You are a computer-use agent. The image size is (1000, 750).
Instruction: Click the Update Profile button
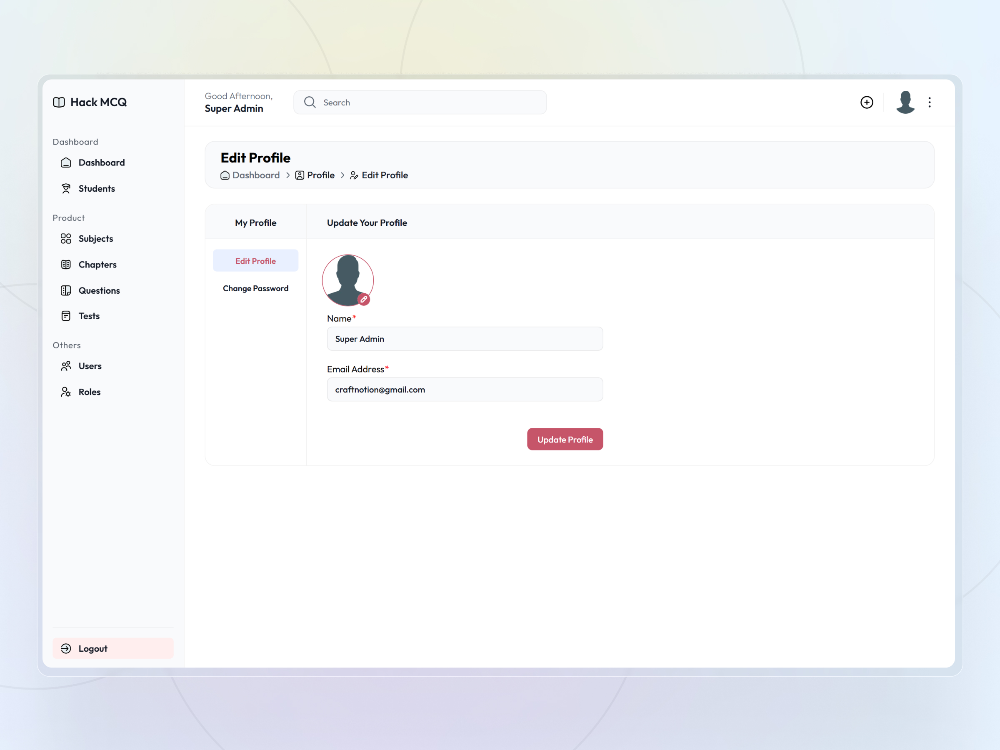point(565,439)
